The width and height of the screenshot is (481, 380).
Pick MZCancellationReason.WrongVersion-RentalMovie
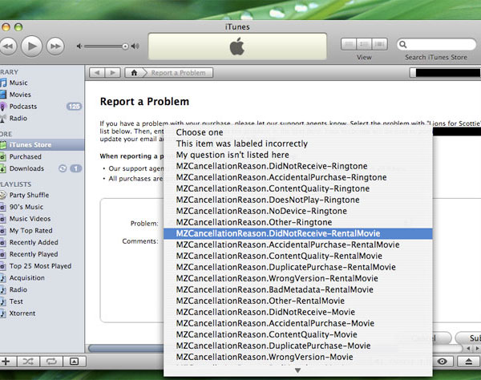[x=298, y=278]
